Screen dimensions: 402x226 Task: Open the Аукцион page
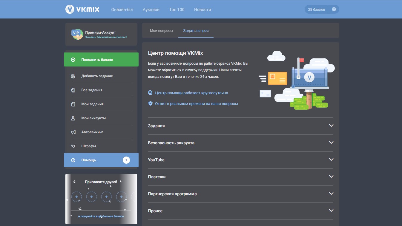[151, 10]
